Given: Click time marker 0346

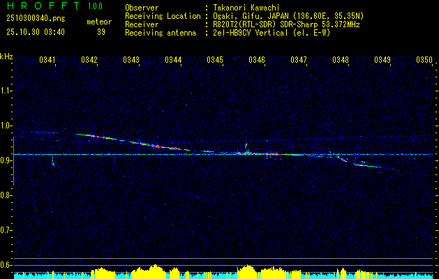Looking at the screenshot, I should click(257, 59).
